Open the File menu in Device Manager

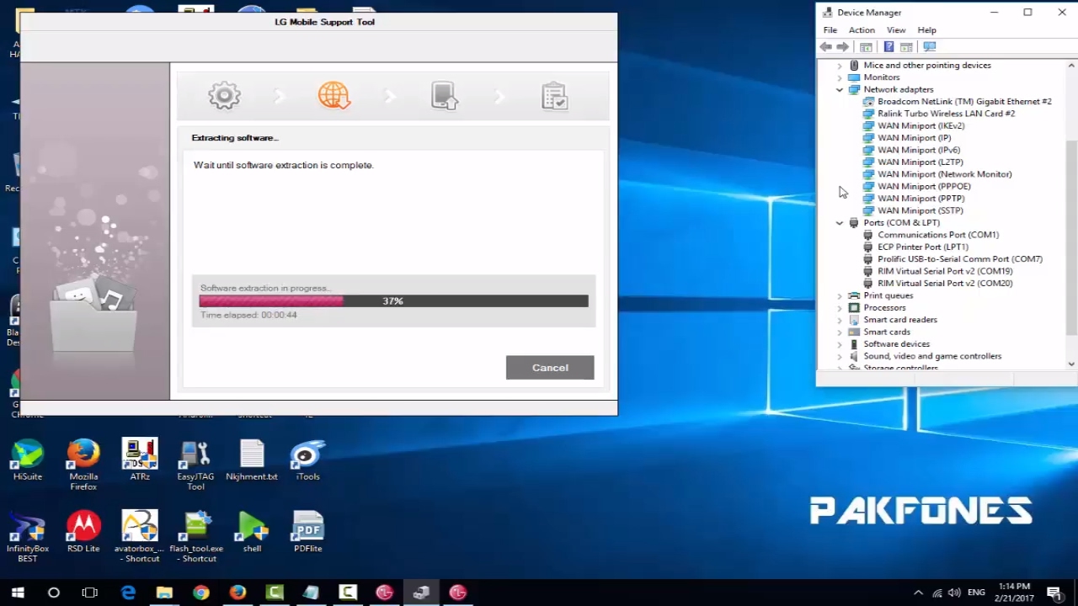[830, 30]
